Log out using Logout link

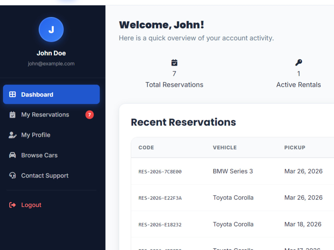(51, 205)
